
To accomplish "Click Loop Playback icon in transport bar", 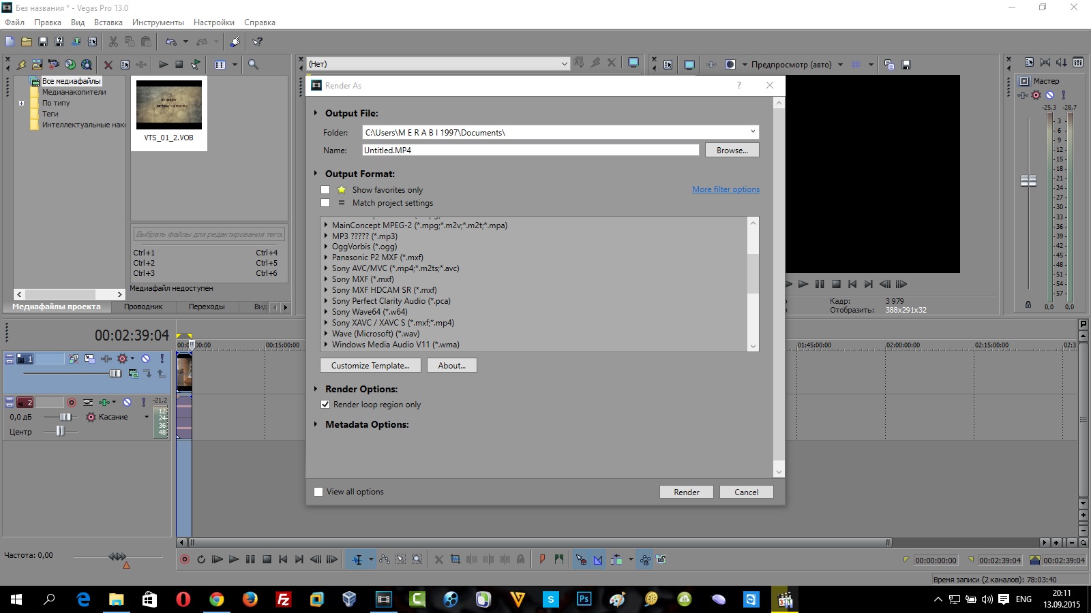I will coord(201,559).
